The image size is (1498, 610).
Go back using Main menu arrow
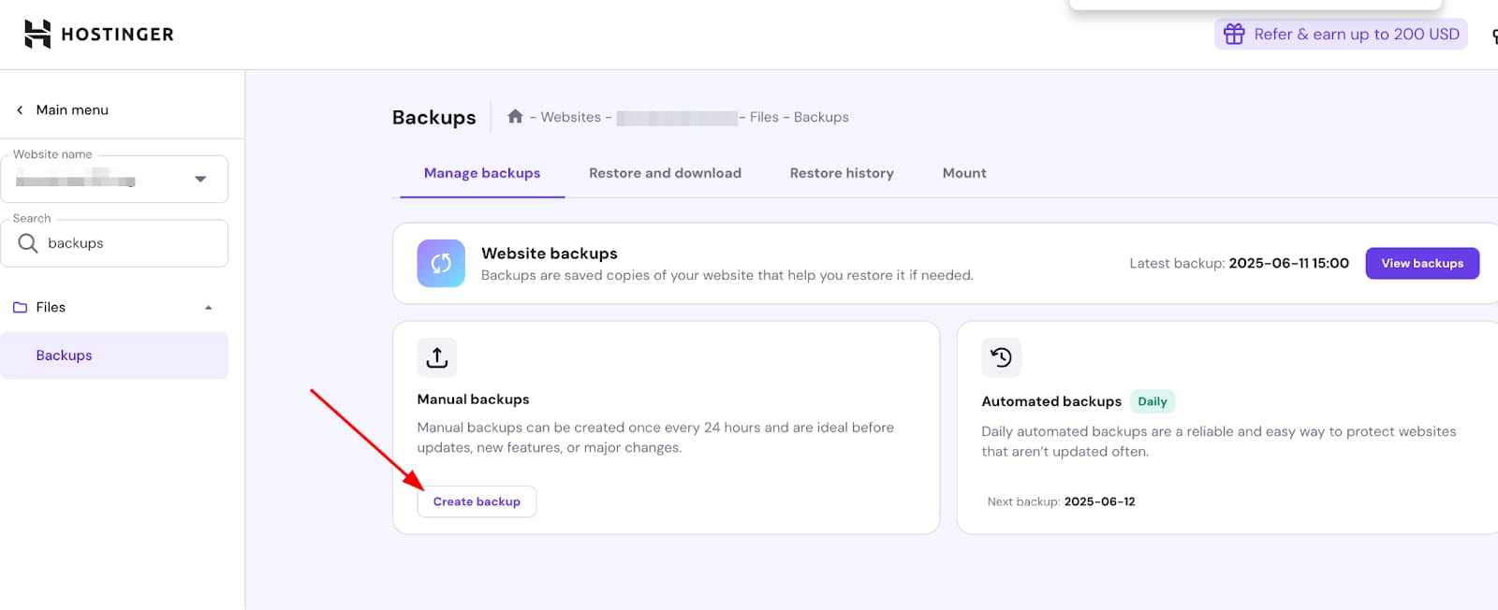(20, 110)
